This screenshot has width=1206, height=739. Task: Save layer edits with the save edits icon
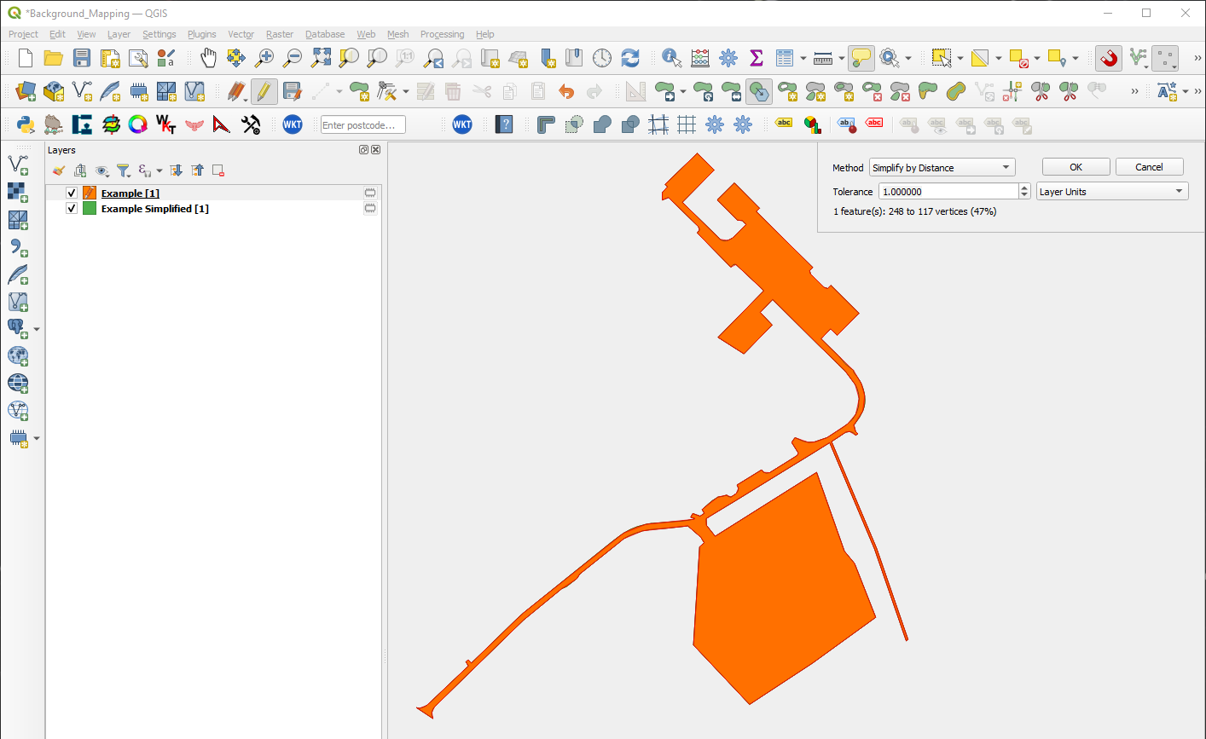(294, 91)
